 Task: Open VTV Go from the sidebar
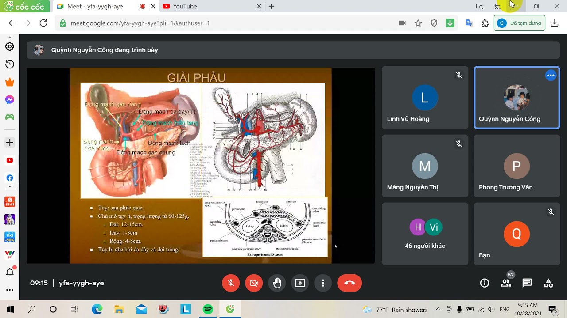[x=10, y=255]
